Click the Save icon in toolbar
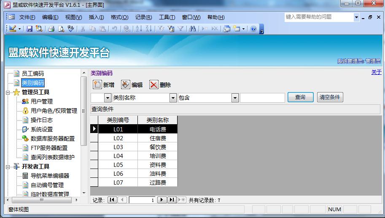 (x=30, y=29)
